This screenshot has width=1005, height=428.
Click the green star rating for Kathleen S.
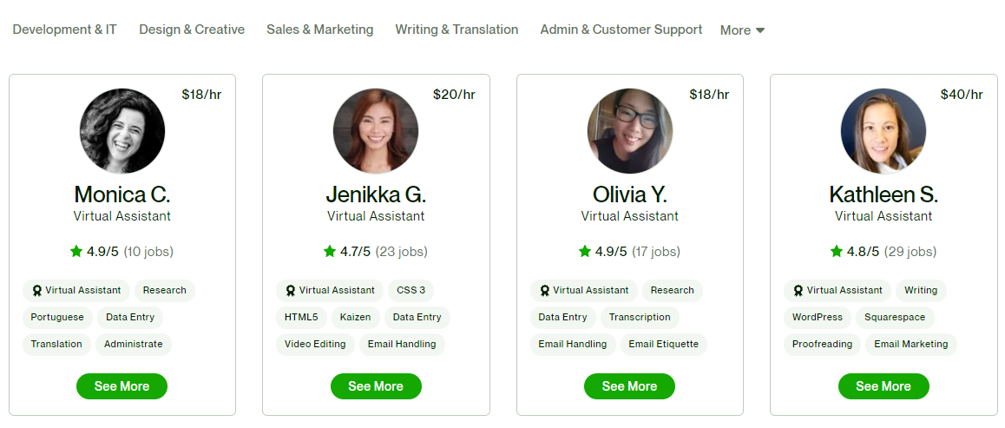pyautogui.click(x=837, y=251)
